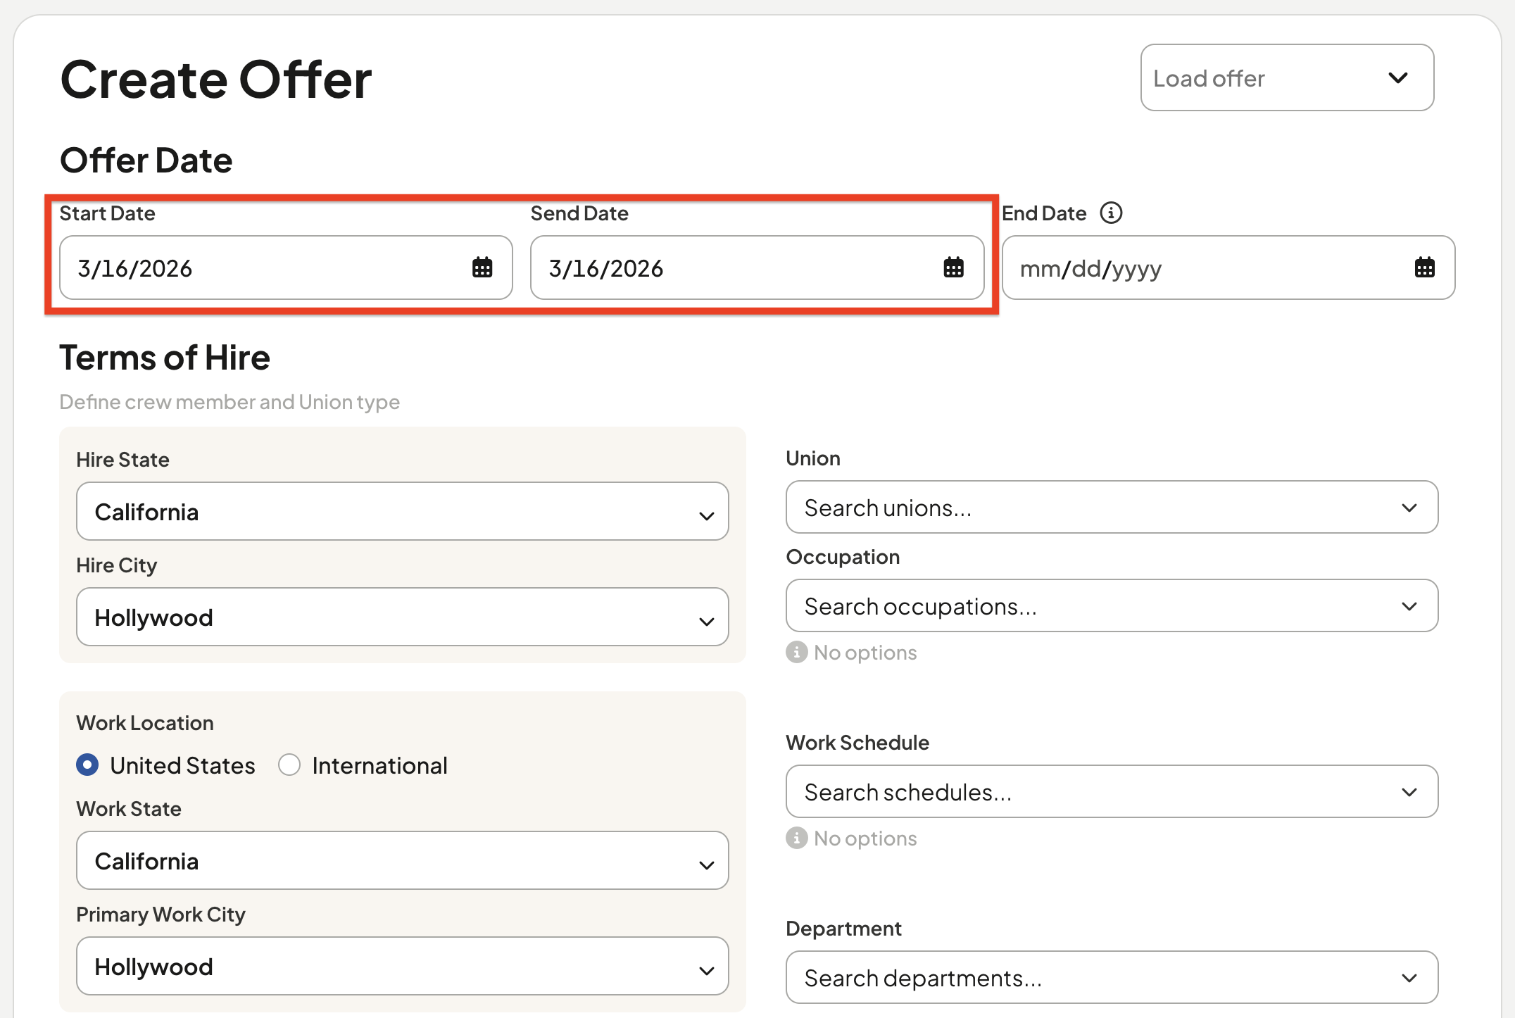The height and width of the screenshot is (1018, 1515).
Task: Click the Start Date input field
Action: [286, 268]
